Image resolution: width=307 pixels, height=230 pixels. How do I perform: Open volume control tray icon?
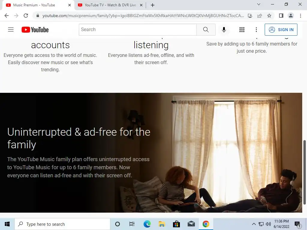point(268,224)
